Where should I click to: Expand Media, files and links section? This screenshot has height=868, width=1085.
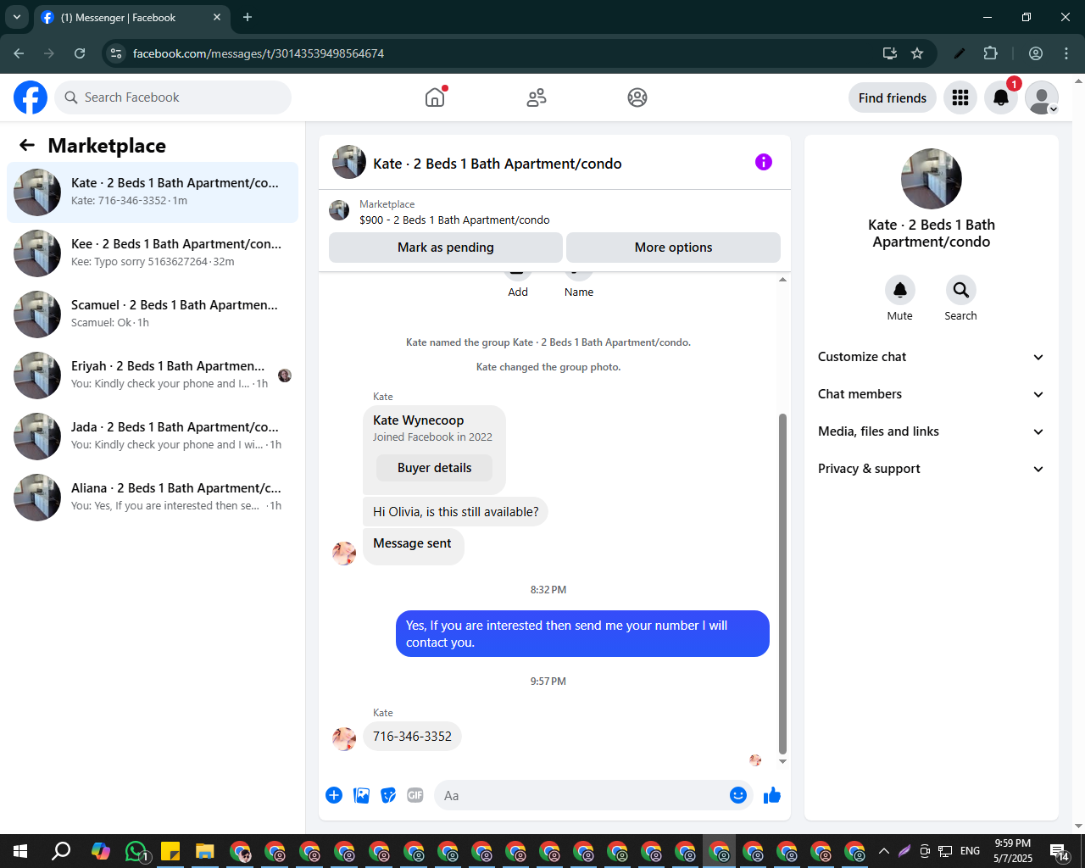(x=931, y=431)
